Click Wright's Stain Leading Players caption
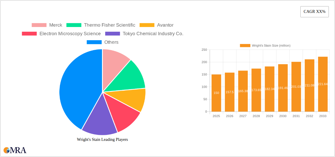Screen dimensions: 335x157 click(x=102, y=139)
